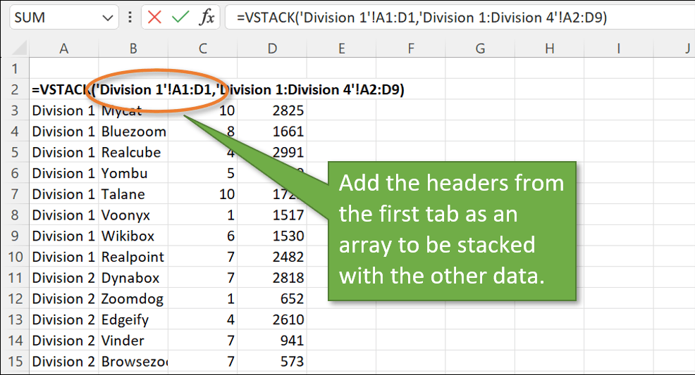Click the three-dot handle beside Name Box

click(x=129, y=18)
